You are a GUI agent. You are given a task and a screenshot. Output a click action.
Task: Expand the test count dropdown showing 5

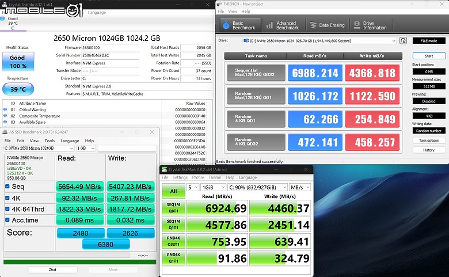coord(193,187)
